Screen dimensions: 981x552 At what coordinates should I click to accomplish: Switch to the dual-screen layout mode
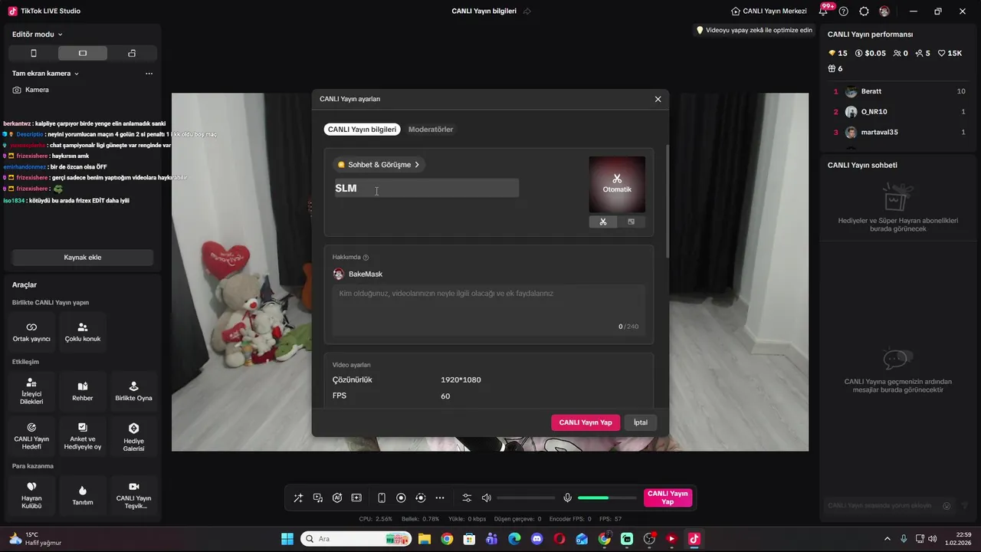coord(132,53)
